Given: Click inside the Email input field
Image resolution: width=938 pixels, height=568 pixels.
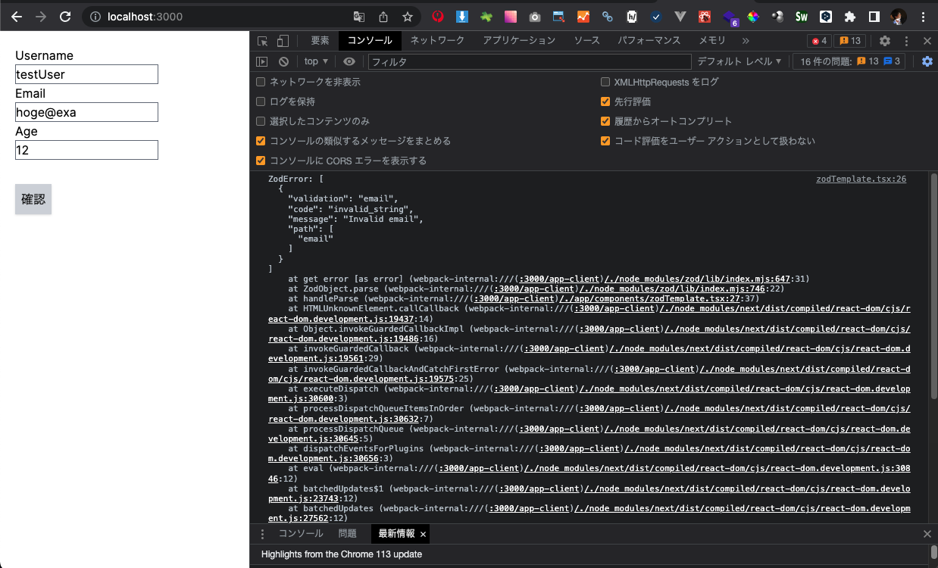Looking at the screenshot, I should [86, 112].
